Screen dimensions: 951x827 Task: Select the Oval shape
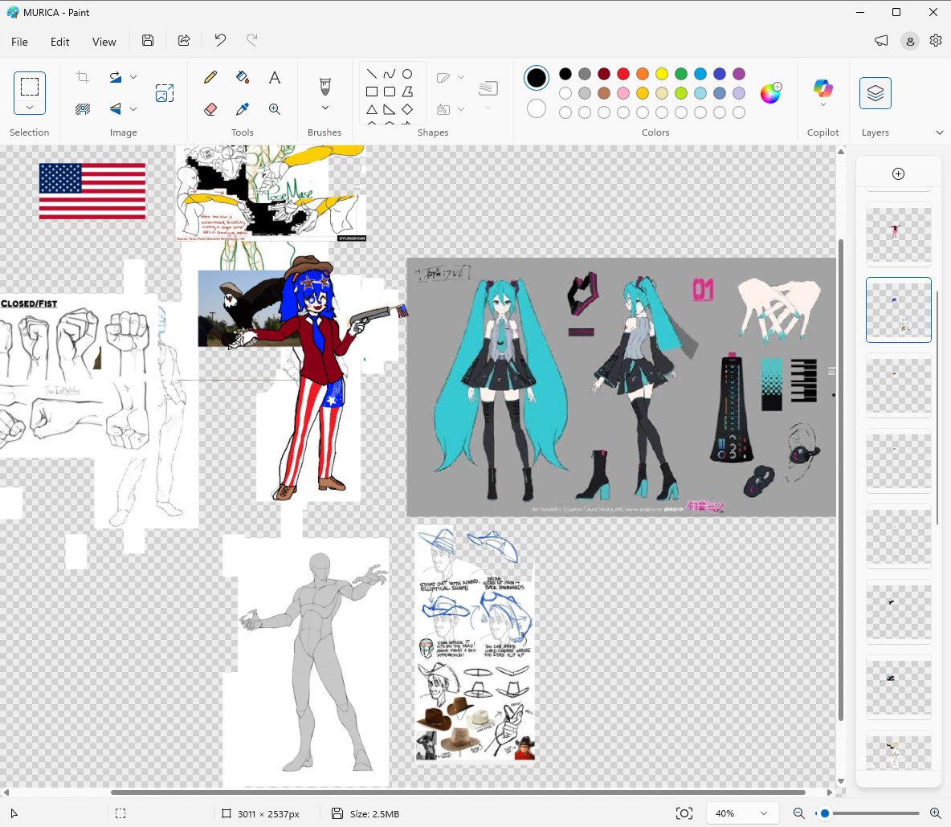click(407, 74)
